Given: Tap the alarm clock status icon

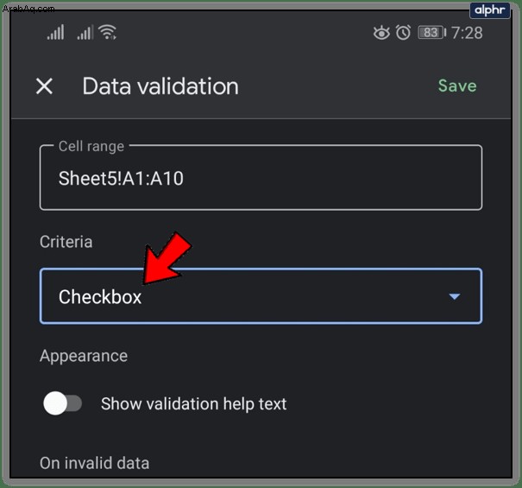Looking at the screenshot, I should pos(403,33).
